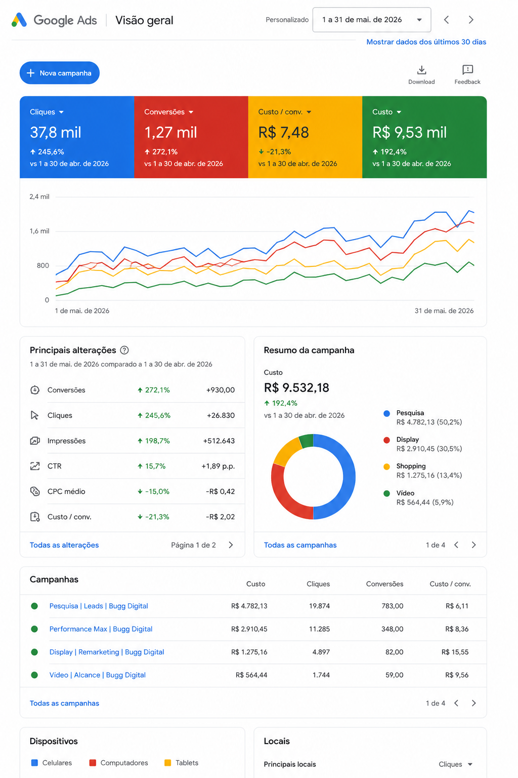Screen dimensions: 518x778
Task: Click green status dot for Performance Max
Action: (x=34, y=629)
